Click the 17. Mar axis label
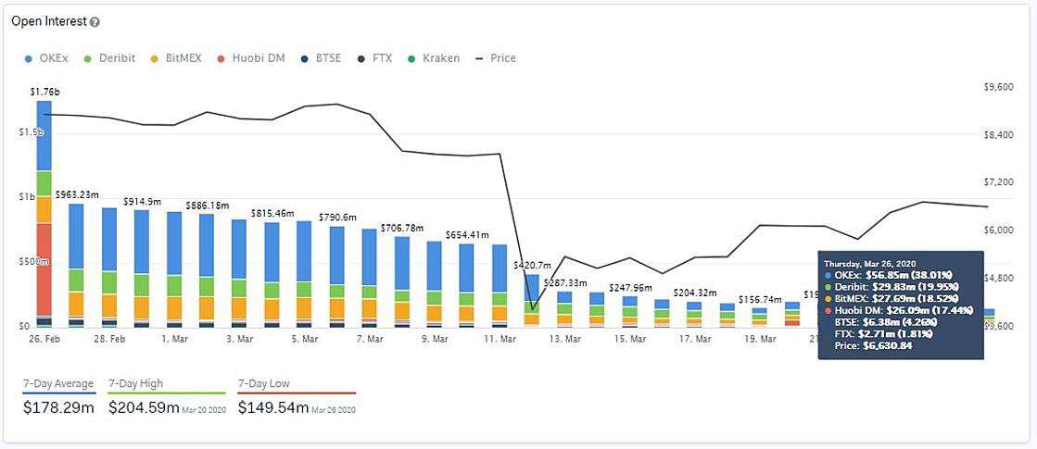Screen dimensions: 1037x449 (694, 339)
